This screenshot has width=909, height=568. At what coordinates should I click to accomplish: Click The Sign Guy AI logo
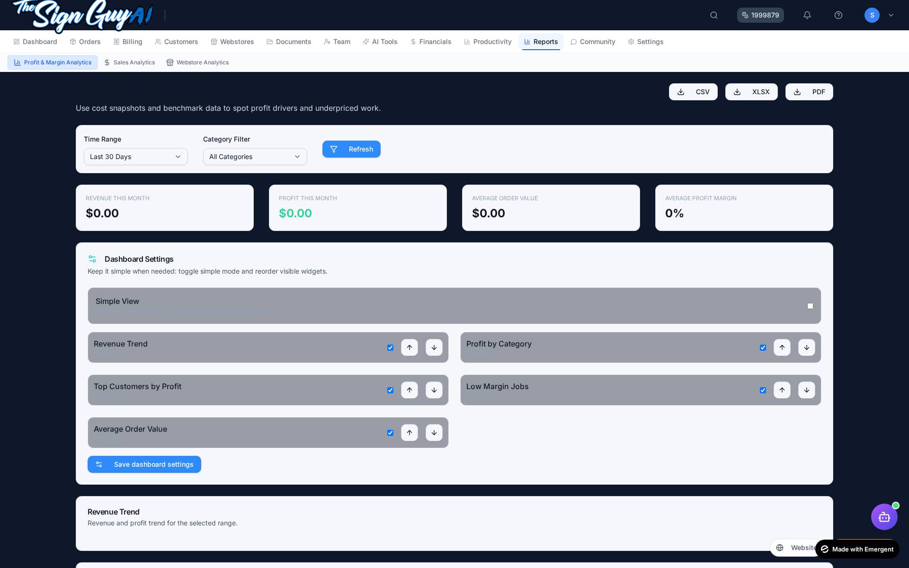click(83, 15)
